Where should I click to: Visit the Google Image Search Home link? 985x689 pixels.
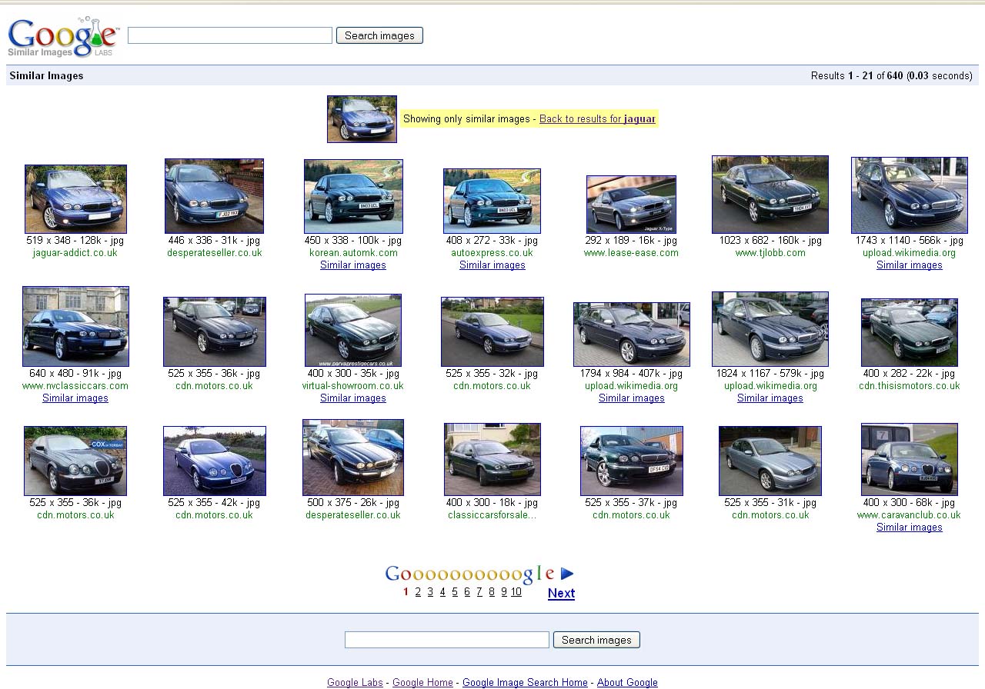coord(525,683)
